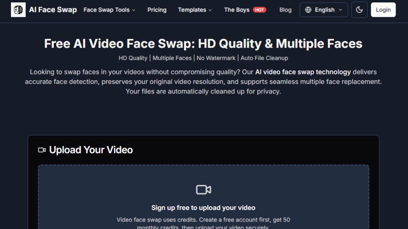This screenshot has width=408, height=229.
Task: Click the 'Multiple Faces' feature text
Action: [172, 58]
